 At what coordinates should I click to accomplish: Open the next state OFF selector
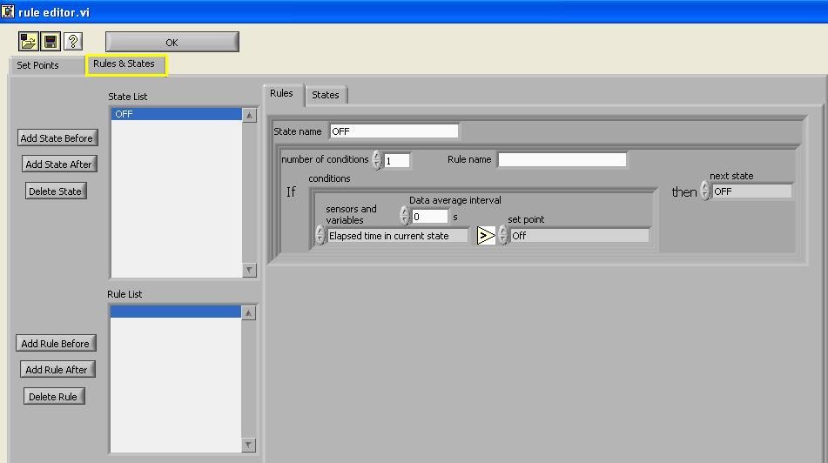752,191
